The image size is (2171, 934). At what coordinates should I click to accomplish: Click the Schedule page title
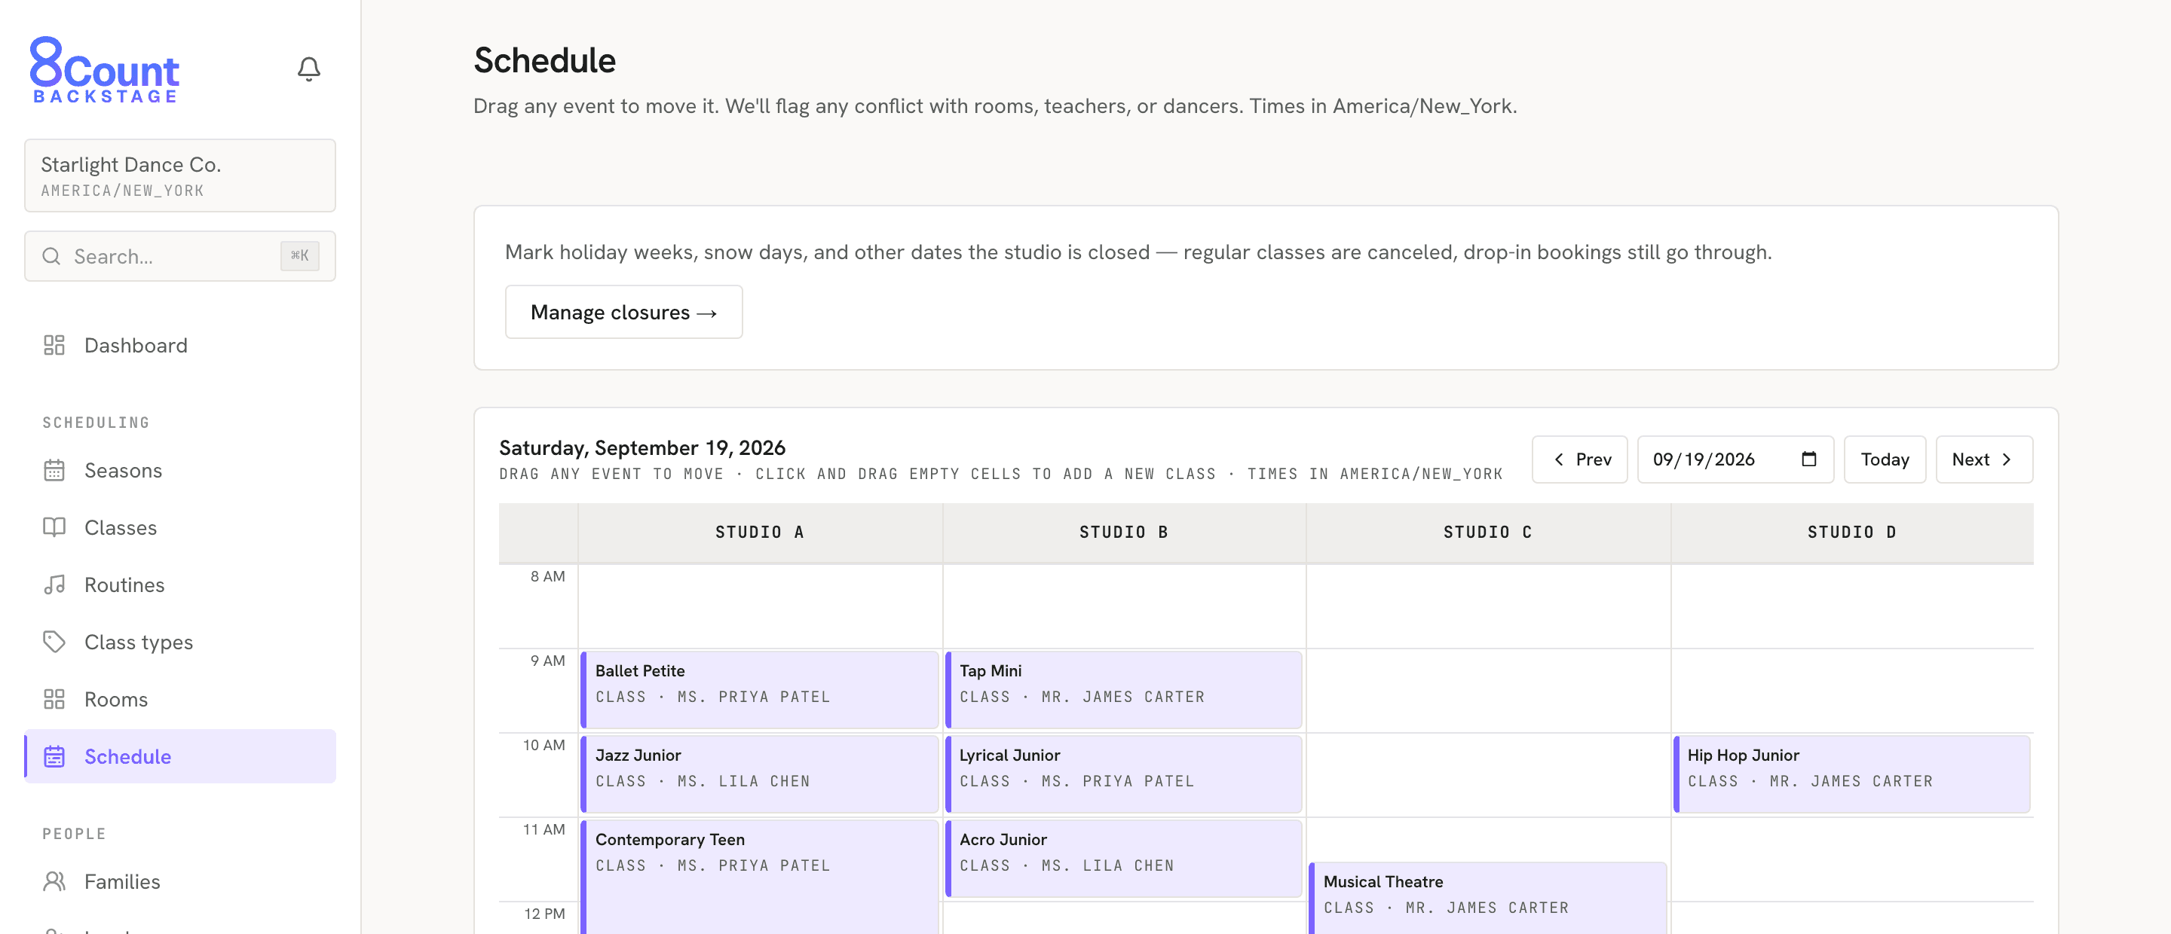tap(544, 61)
